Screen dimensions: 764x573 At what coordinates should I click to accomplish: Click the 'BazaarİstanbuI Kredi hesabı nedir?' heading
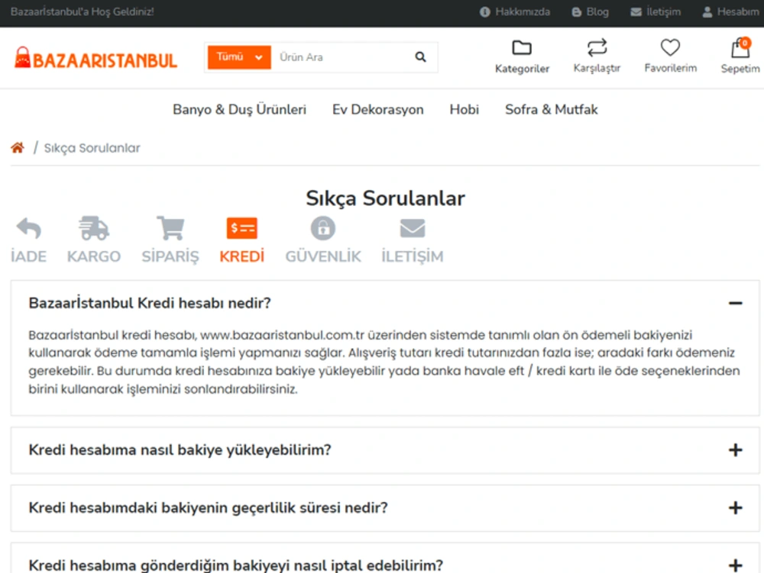[x=150, y=303]
